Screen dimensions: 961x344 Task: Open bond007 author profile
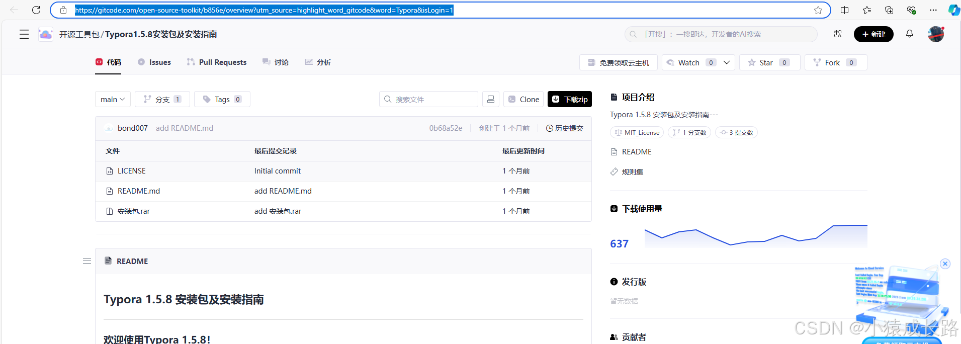pos(132,128)
